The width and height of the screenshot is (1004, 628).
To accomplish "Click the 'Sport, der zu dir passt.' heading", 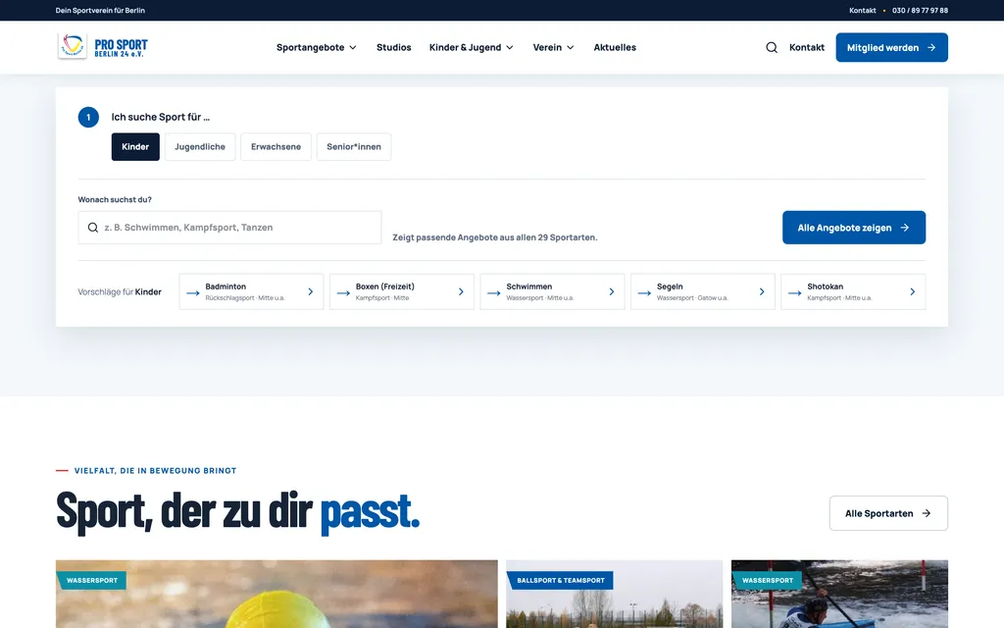I will 237,511.
